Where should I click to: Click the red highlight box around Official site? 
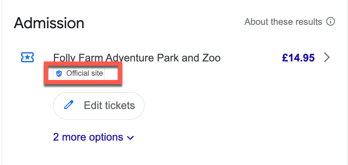83,73
